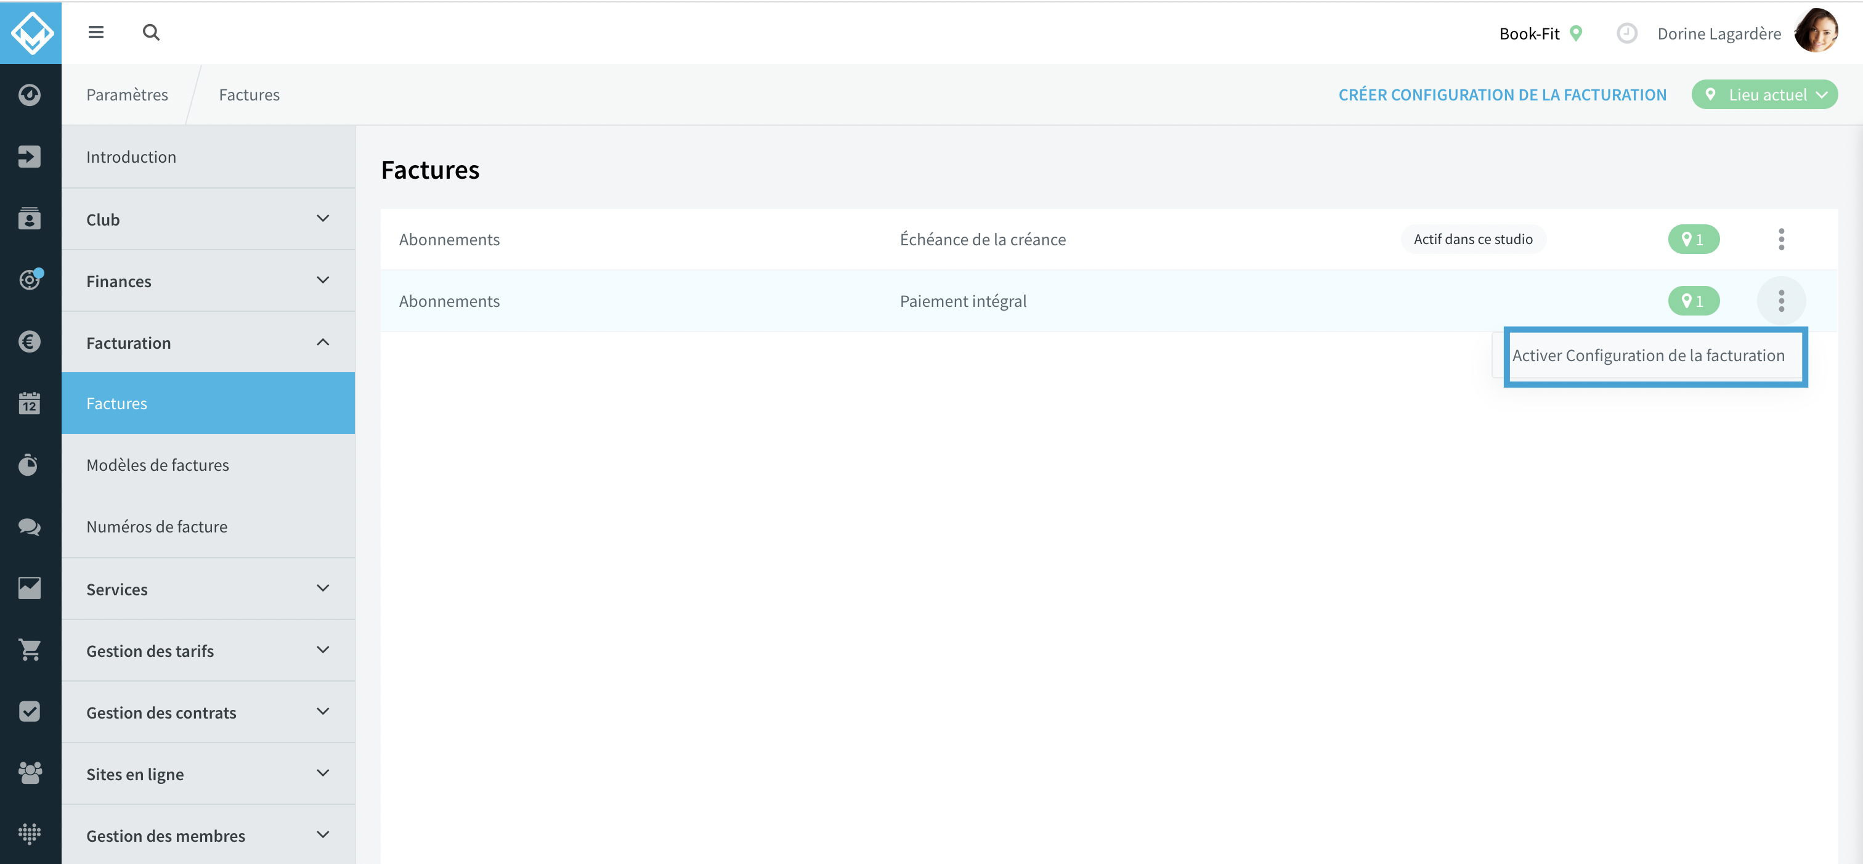This screenshot has width=1863, height=864.
Task: Open the chart statistics sidebar icon
Action: coord(30,587)
